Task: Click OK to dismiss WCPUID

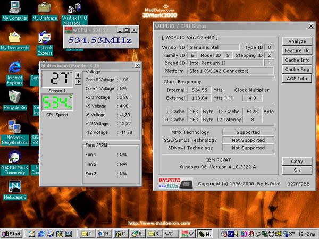Action: point(297,170)
